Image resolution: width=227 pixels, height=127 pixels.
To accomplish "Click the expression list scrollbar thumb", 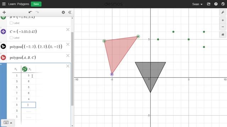I will coord(72,69).
